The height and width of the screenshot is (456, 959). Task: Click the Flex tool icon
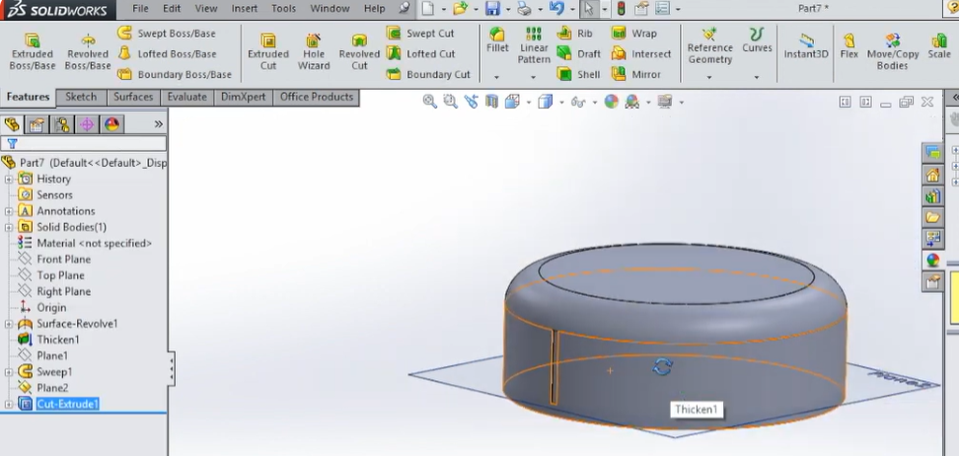[848, 46]
